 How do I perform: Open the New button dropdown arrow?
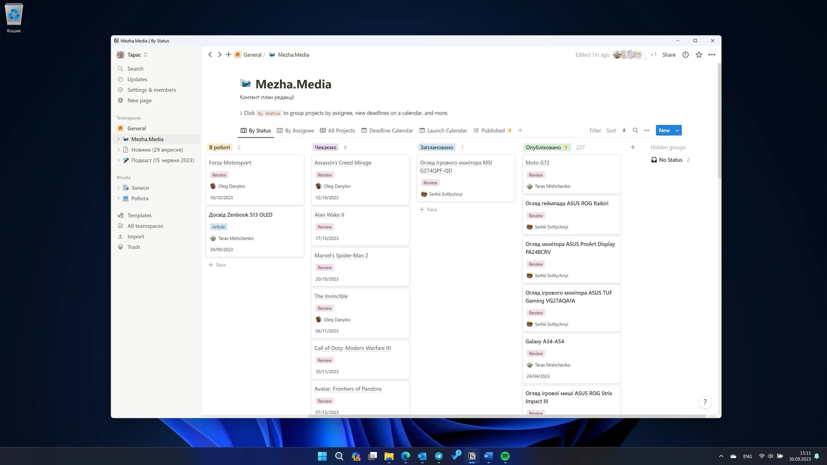[677, 130]
